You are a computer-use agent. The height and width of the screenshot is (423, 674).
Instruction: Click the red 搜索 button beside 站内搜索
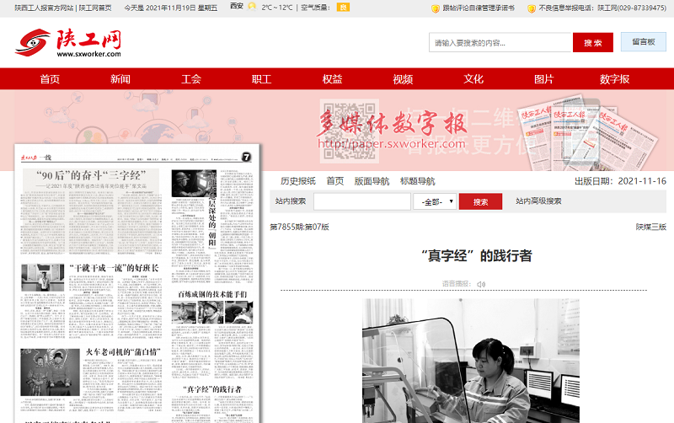click(480, 201)
